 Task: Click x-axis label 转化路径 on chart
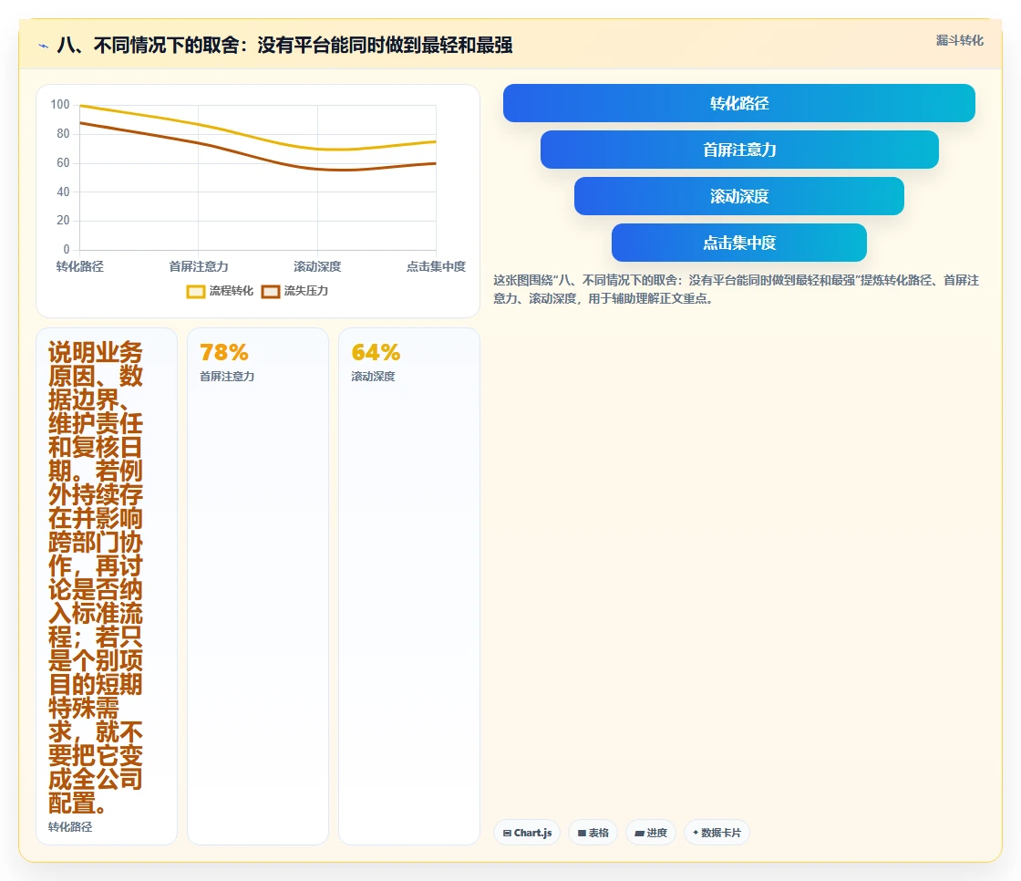coord(79,266)
